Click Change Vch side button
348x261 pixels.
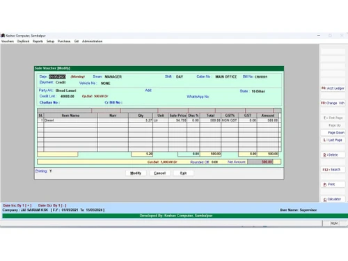[x=333, y=103]
